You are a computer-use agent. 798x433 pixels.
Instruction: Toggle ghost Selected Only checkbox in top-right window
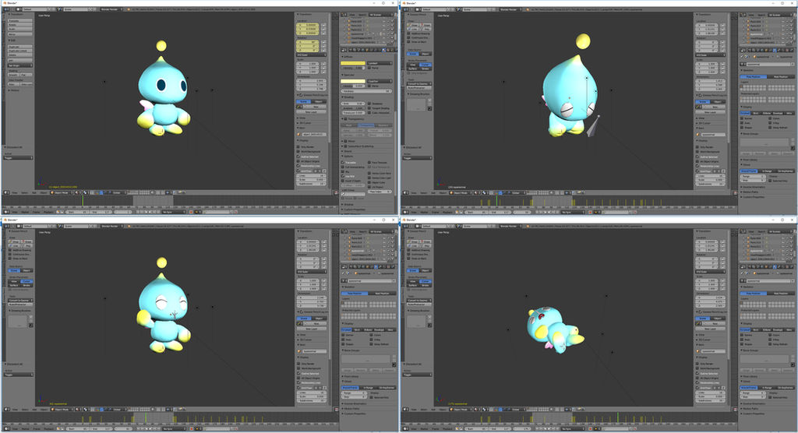pos(770,181)
